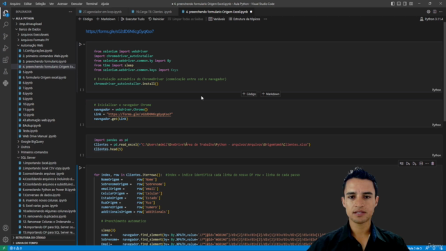Split the editor to the right
The width and height of the screenshot is (446, 251).
(x=435, y=12)
